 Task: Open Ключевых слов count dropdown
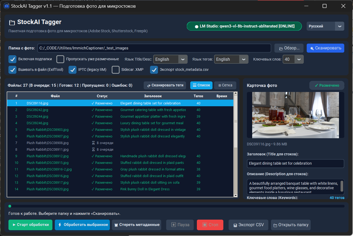click(293, 59)
